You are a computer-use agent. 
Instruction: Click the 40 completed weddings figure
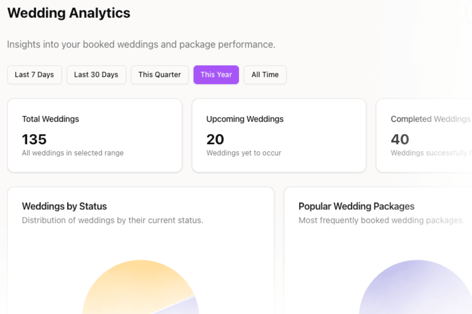[400, 139]
